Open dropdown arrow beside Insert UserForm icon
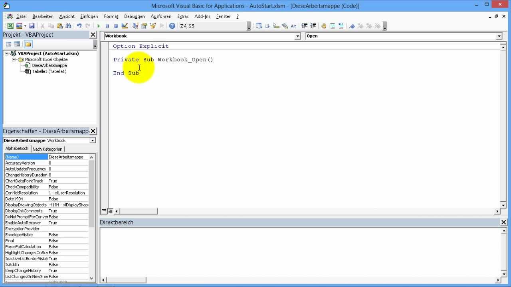 coord(25,26)
